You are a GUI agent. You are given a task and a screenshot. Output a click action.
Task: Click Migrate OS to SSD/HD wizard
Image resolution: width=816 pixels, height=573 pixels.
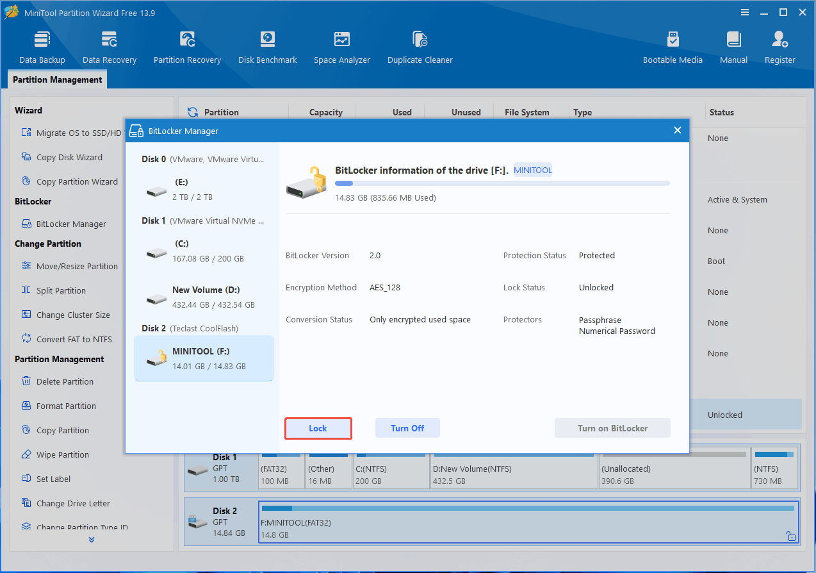[71, 133]
